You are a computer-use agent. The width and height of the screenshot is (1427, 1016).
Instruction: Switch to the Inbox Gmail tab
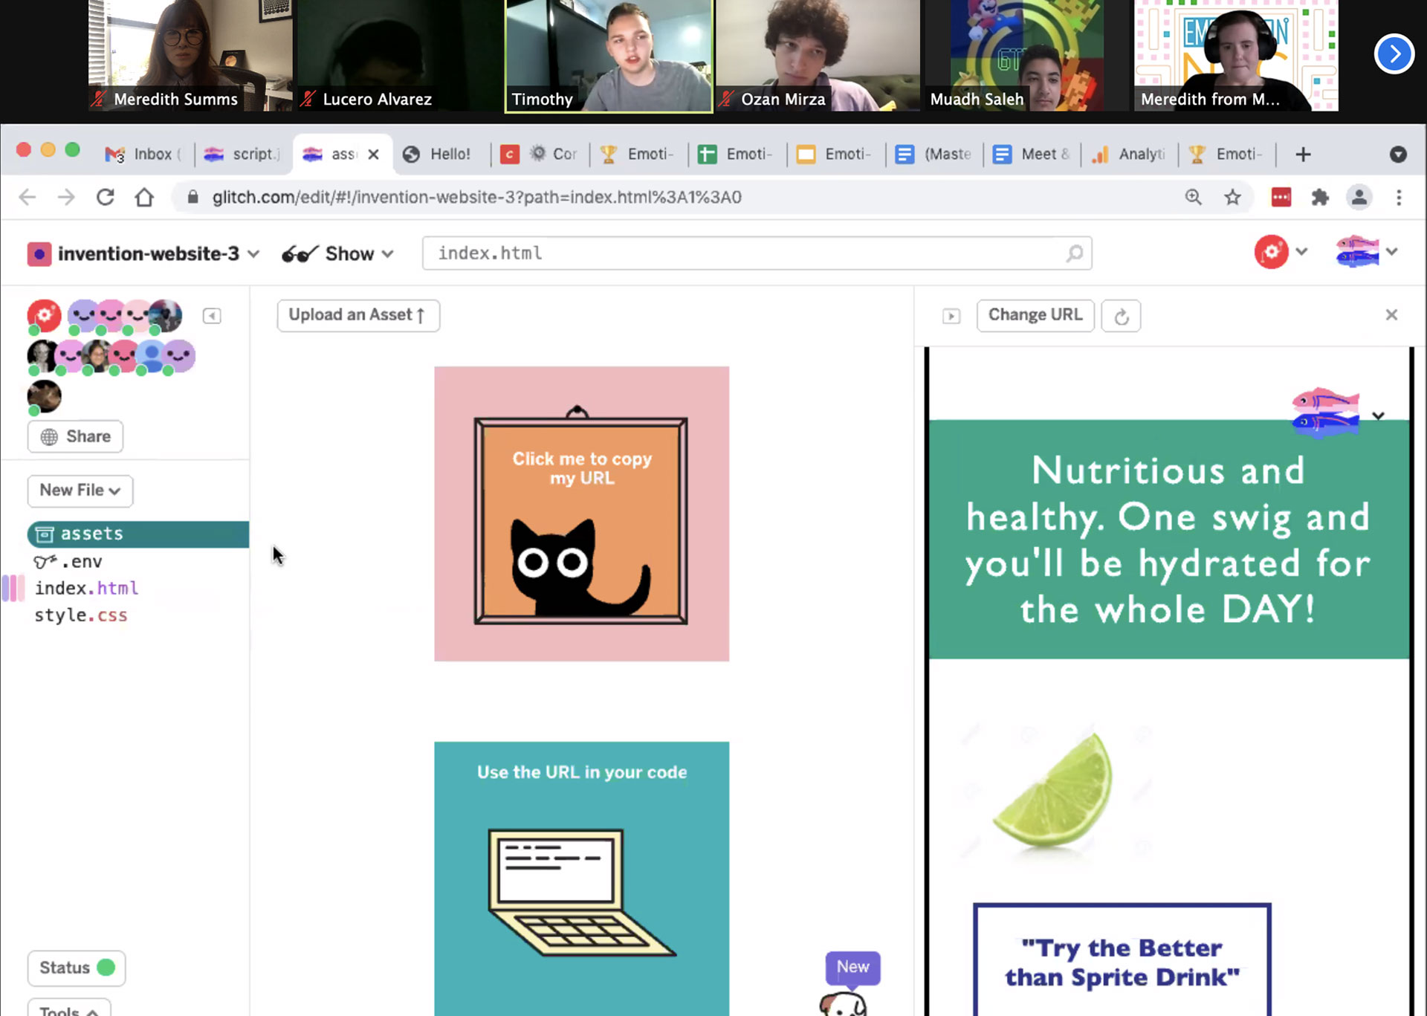pos(143,154)
